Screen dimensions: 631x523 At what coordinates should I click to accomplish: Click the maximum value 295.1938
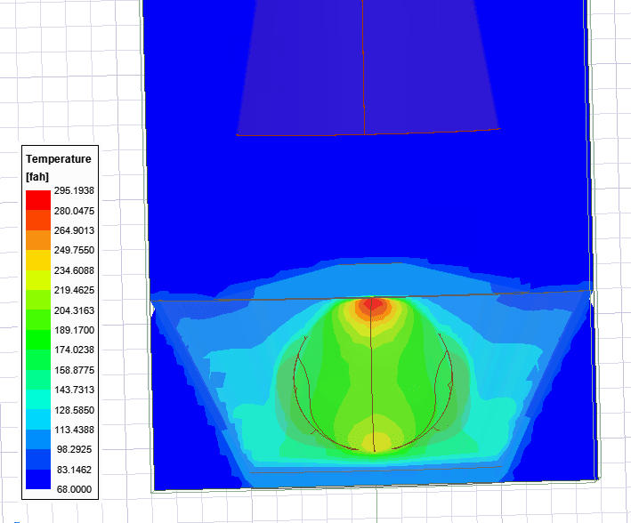[x=74, y=190]
